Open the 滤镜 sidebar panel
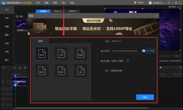The height and width of the screenshot is (110, 183). pos(7,27)
